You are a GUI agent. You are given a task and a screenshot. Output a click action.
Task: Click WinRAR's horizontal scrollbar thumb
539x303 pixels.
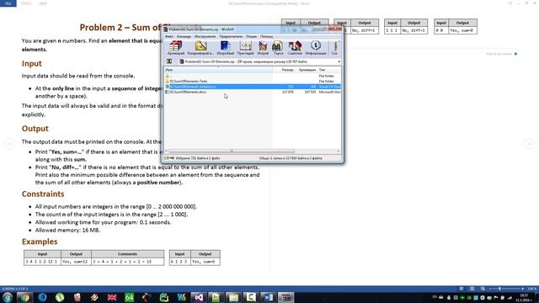point(232,151)
